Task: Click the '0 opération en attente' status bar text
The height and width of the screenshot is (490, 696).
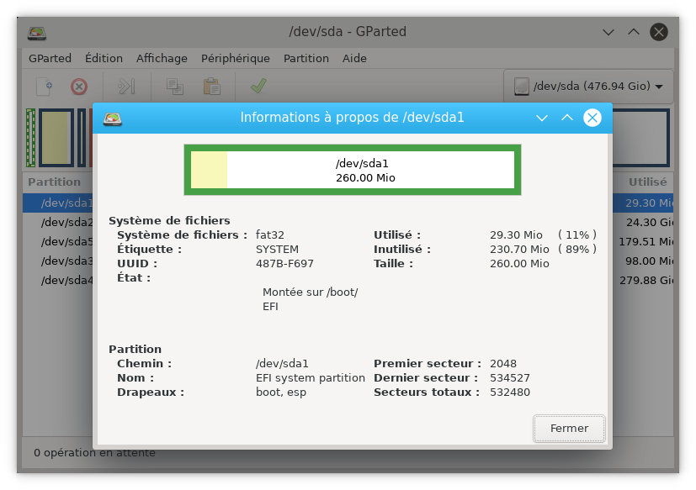Action: 94,453
